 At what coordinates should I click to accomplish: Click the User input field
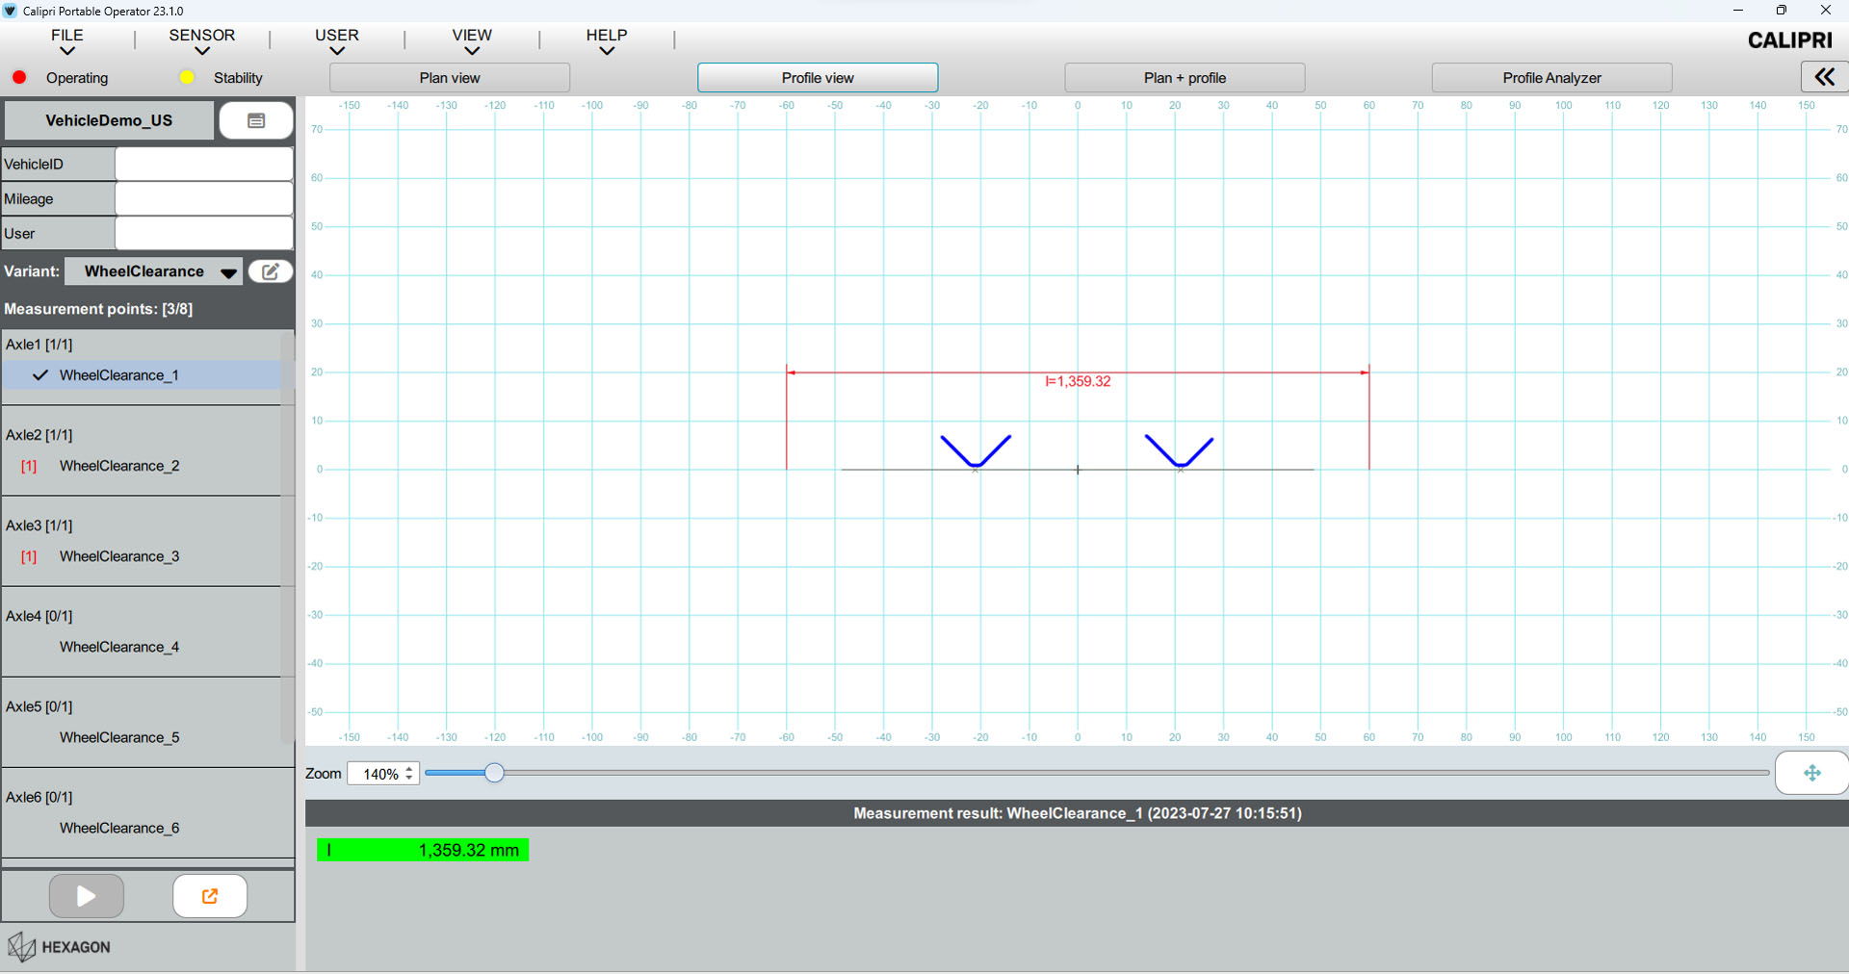[x=204, y=233]
